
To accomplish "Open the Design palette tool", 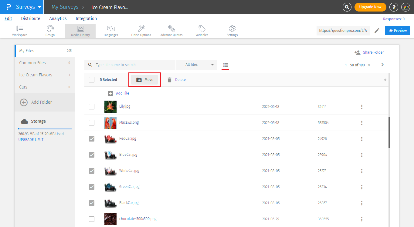I will click(50, 31).
